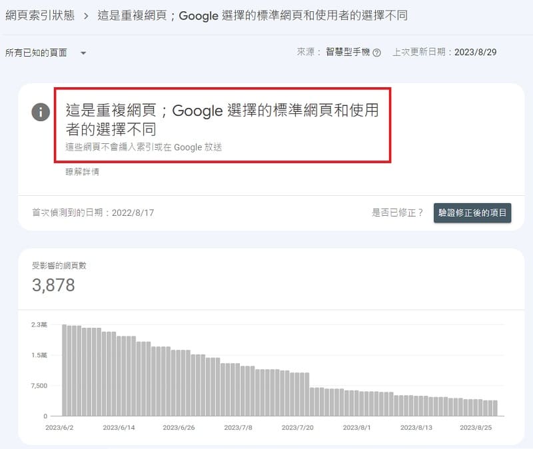Click the 網頁索引狀態 breadcrumb link

pos(40,15)
